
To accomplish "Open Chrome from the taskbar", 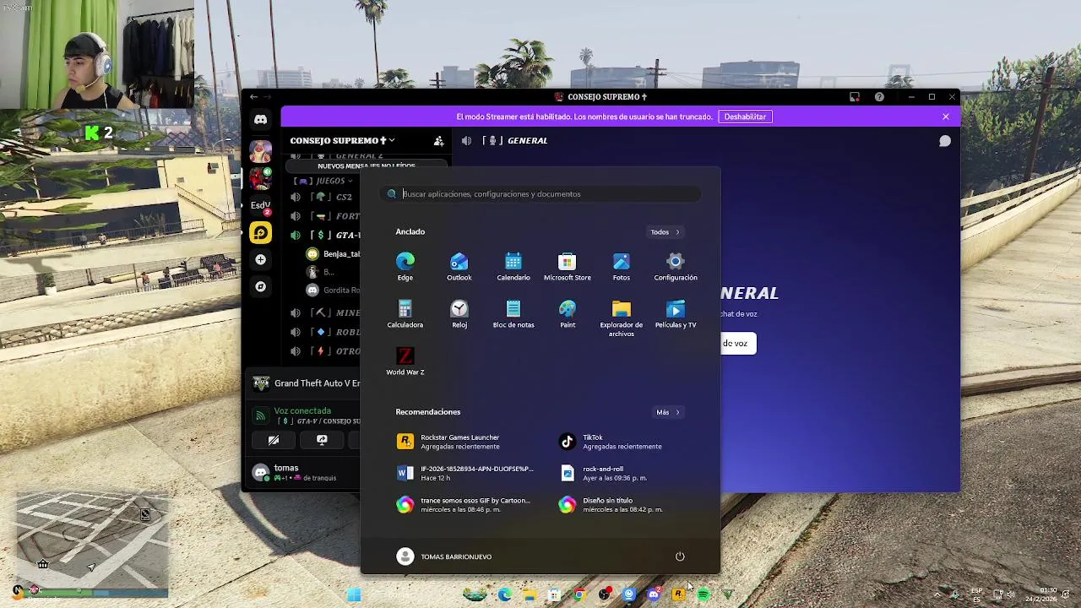I will tap(579, 595).
